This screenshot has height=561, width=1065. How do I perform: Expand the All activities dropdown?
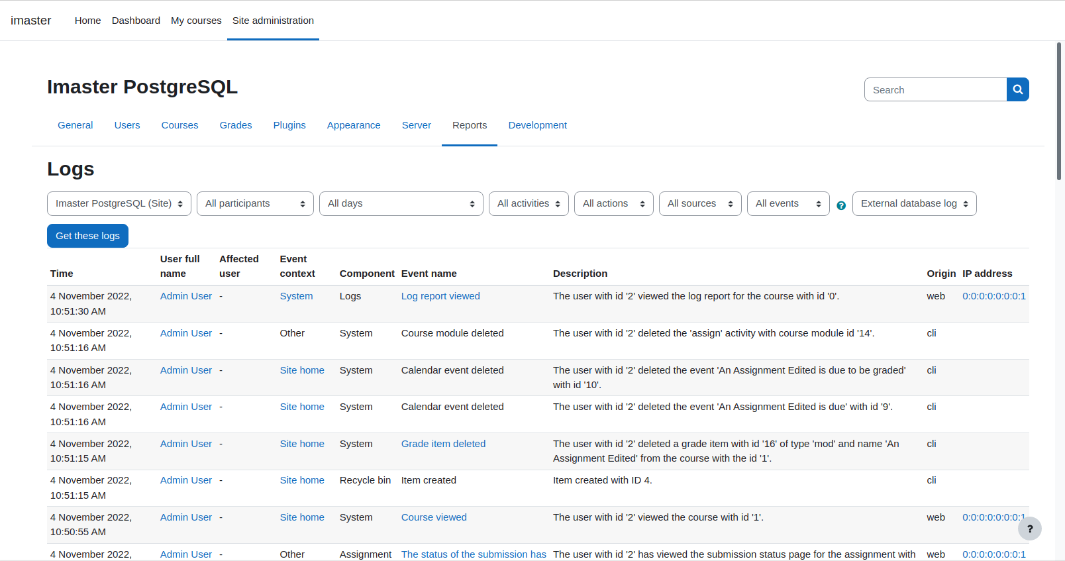tap(529, 203)
